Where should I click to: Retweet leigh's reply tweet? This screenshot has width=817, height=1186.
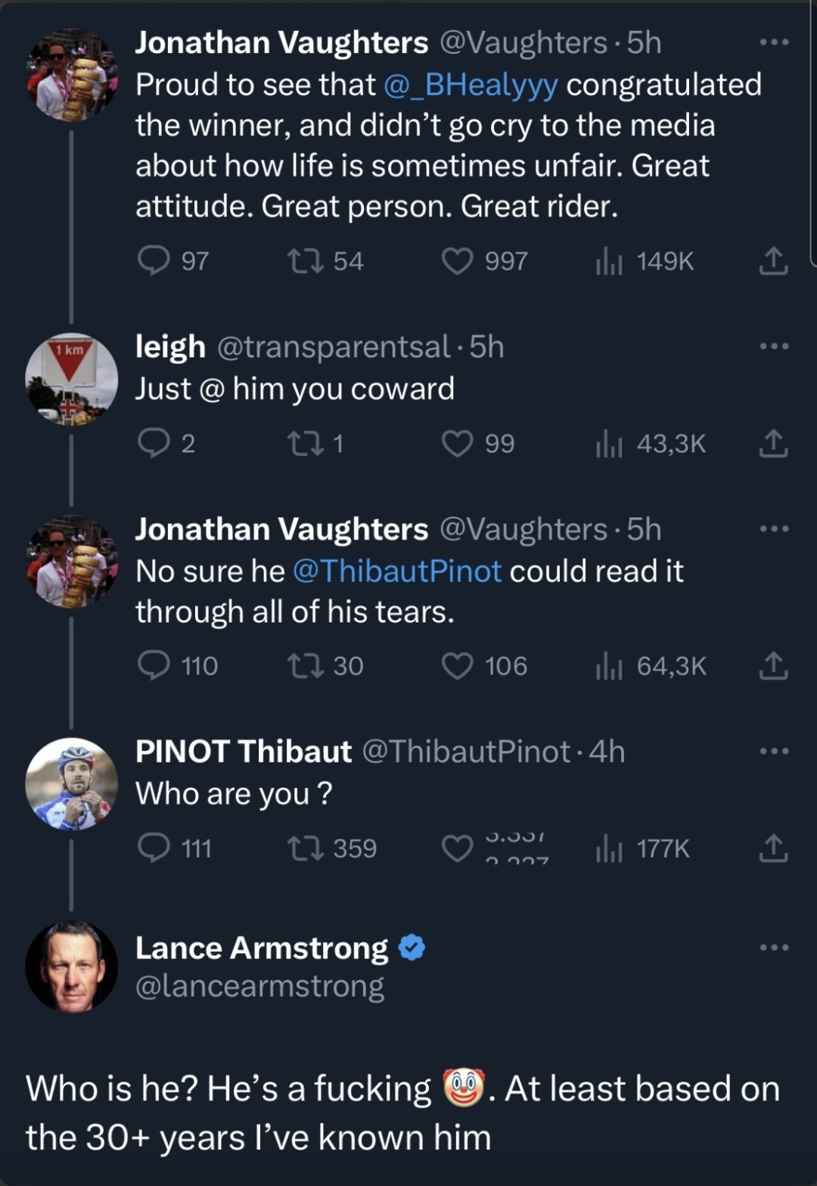pos(306,443)
